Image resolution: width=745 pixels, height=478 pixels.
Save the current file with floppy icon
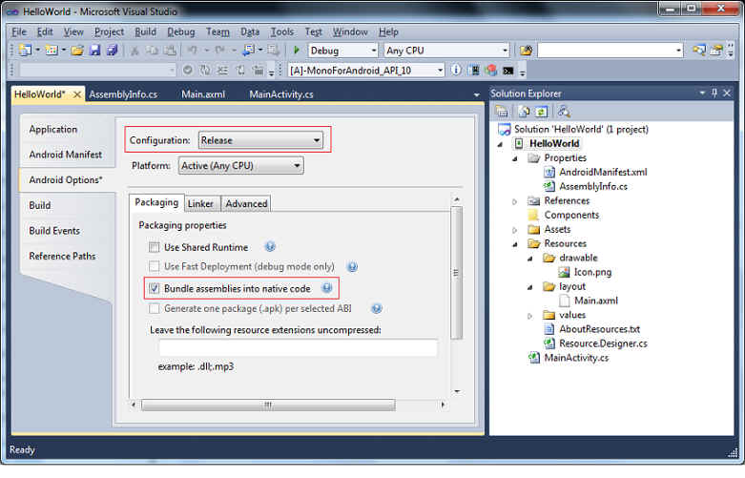pyautogui.click(x=95, y=50)
